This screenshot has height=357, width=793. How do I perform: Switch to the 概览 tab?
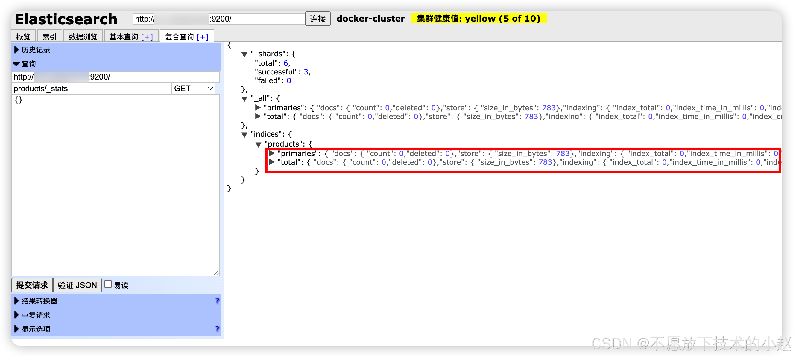point(23,37)
